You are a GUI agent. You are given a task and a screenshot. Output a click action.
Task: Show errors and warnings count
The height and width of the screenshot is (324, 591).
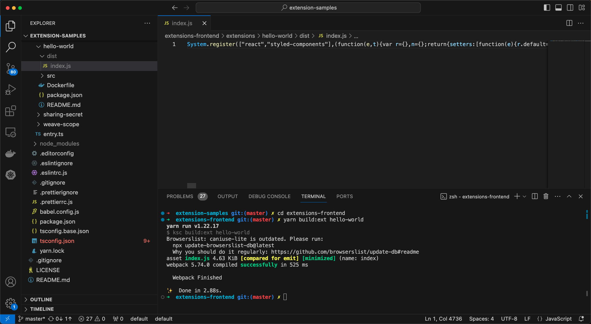pyautogui.click(x=92, y=319)
